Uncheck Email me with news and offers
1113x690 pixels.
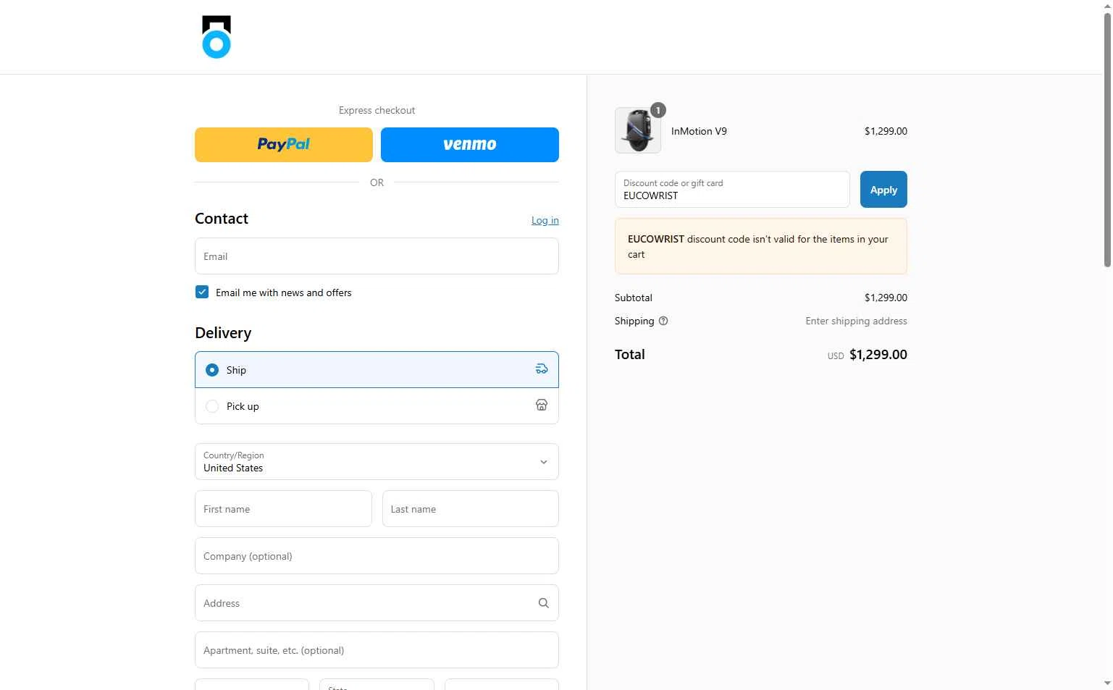point(202,293)
